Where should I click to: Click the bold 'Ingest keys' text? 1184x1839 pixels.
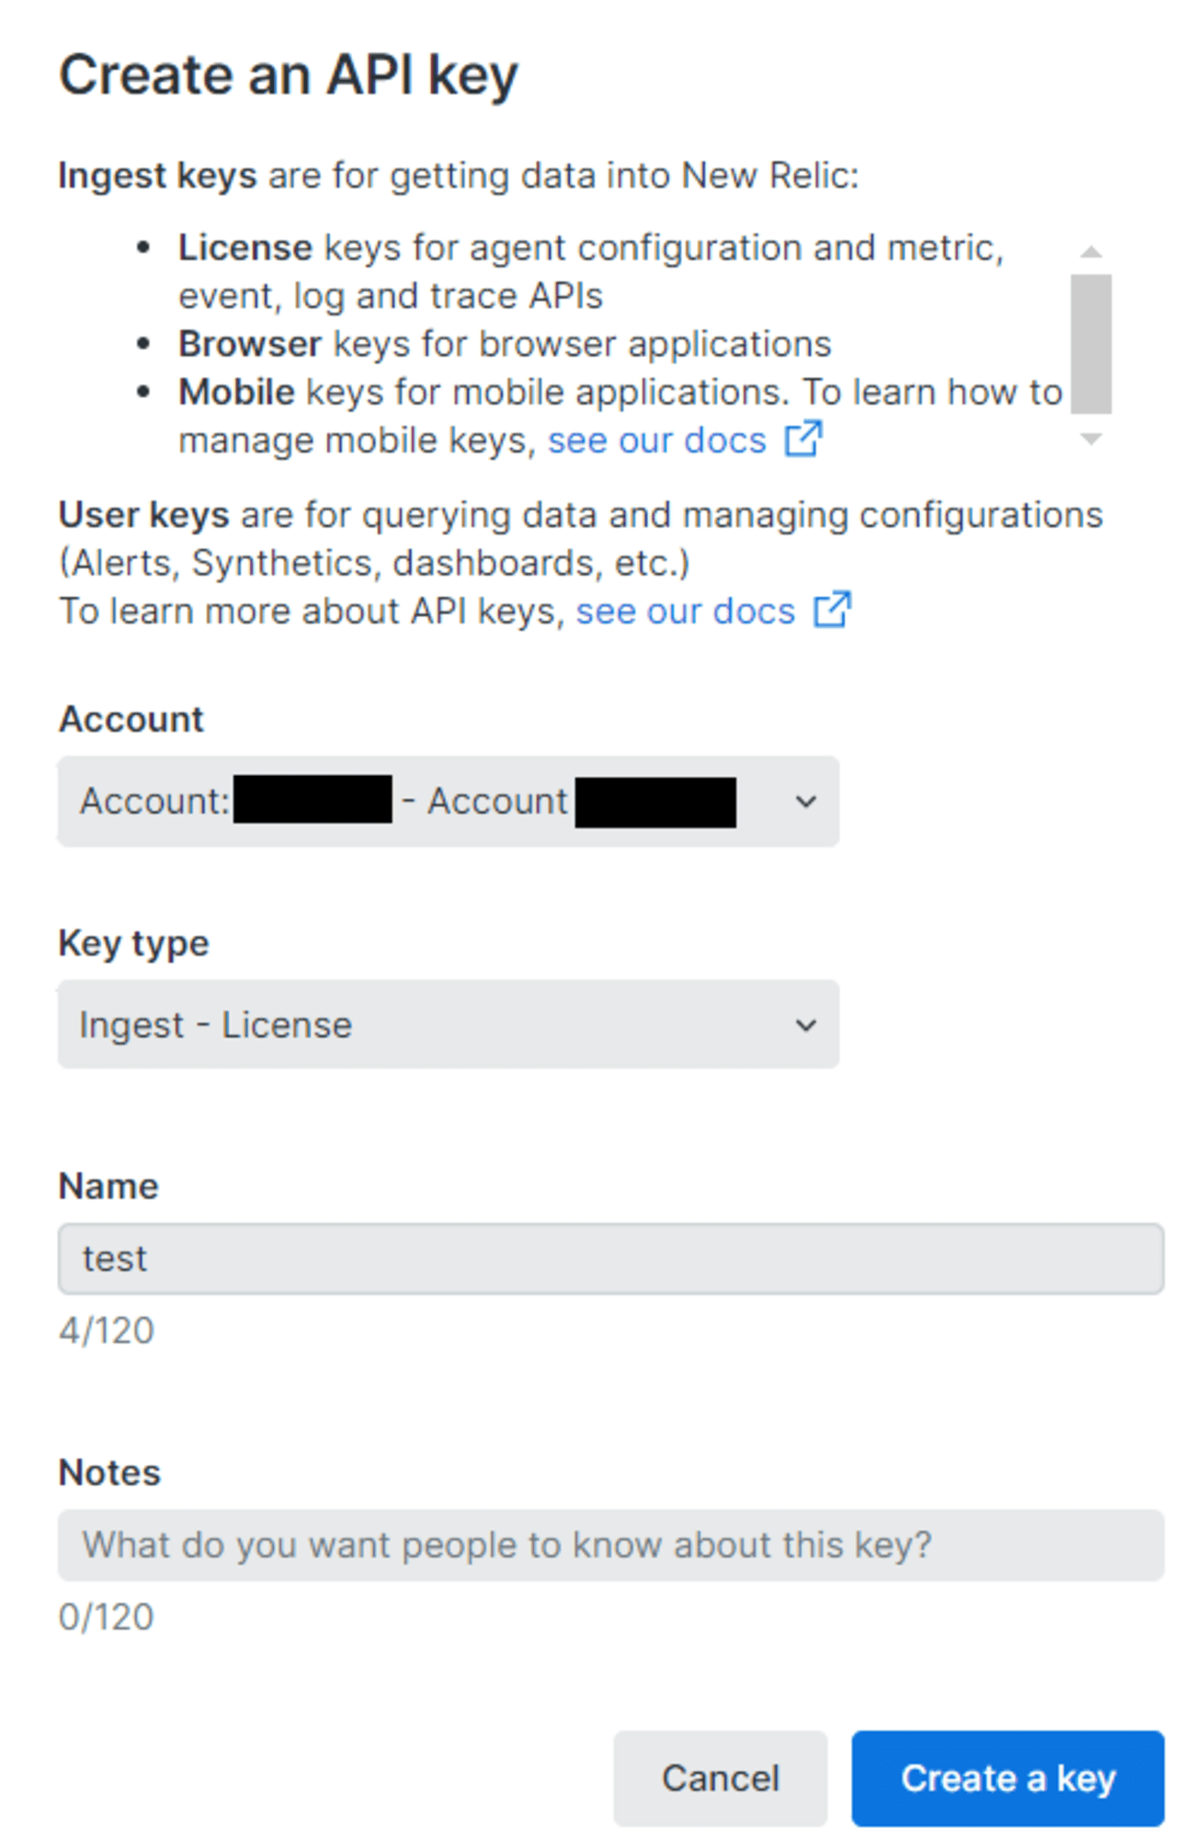(158, 177)
